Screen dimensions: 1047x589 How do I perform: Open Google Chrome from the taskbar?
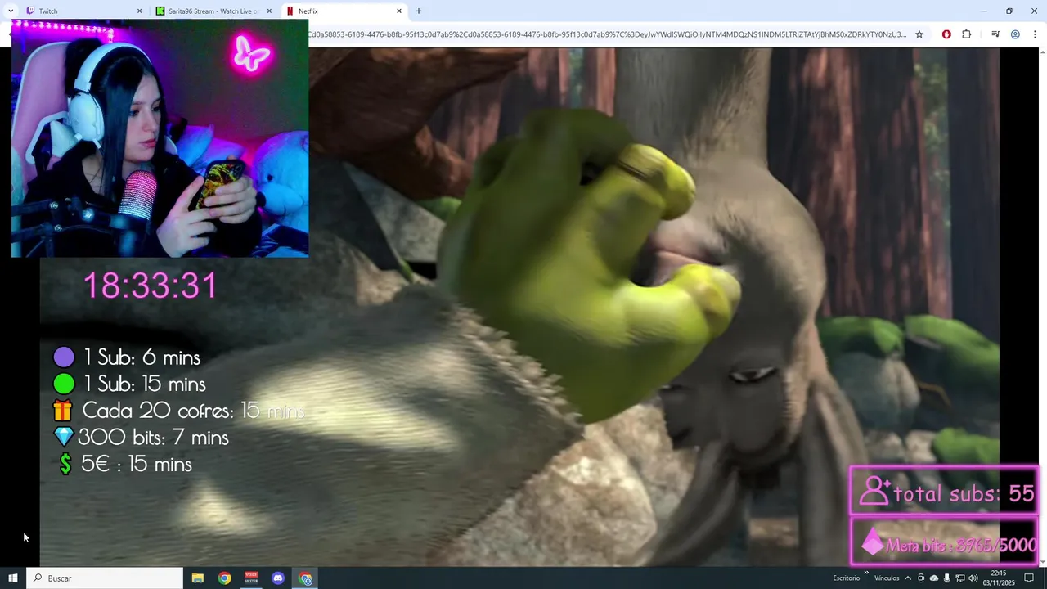click(224, 578)
